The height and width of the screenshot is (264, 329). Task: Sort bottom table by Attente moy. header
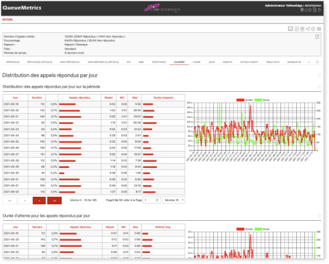pyautogui.click(x=163, y=227)
